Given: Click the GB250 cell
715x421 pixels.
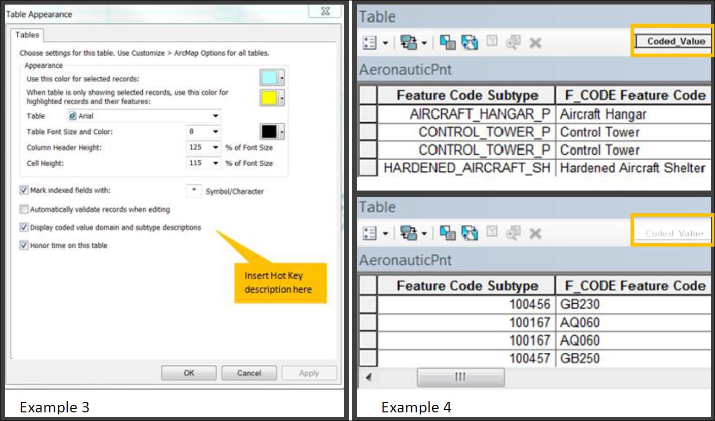Looking at the screenshot, I should pos(633,358).
